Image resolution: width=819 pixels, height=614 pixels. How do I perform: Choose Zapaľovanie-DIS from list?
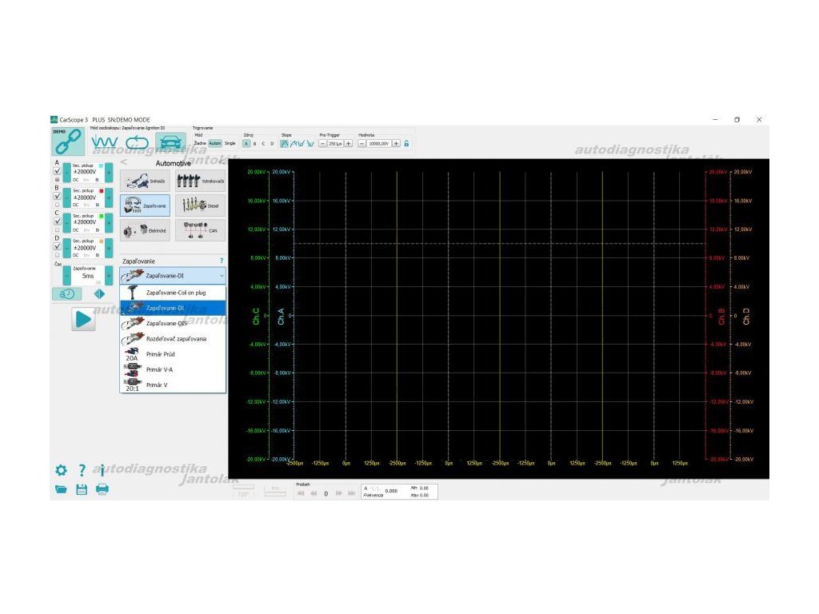pos(173,323)
